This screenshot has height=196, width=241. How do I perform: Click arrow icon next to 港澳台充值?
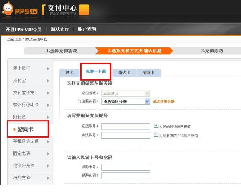[x=48, y=166]
